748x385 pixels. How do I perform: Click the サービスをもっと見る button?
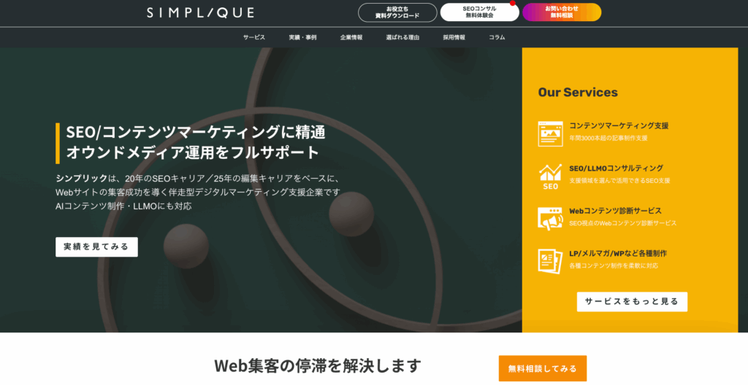click(x=632, y=302)
